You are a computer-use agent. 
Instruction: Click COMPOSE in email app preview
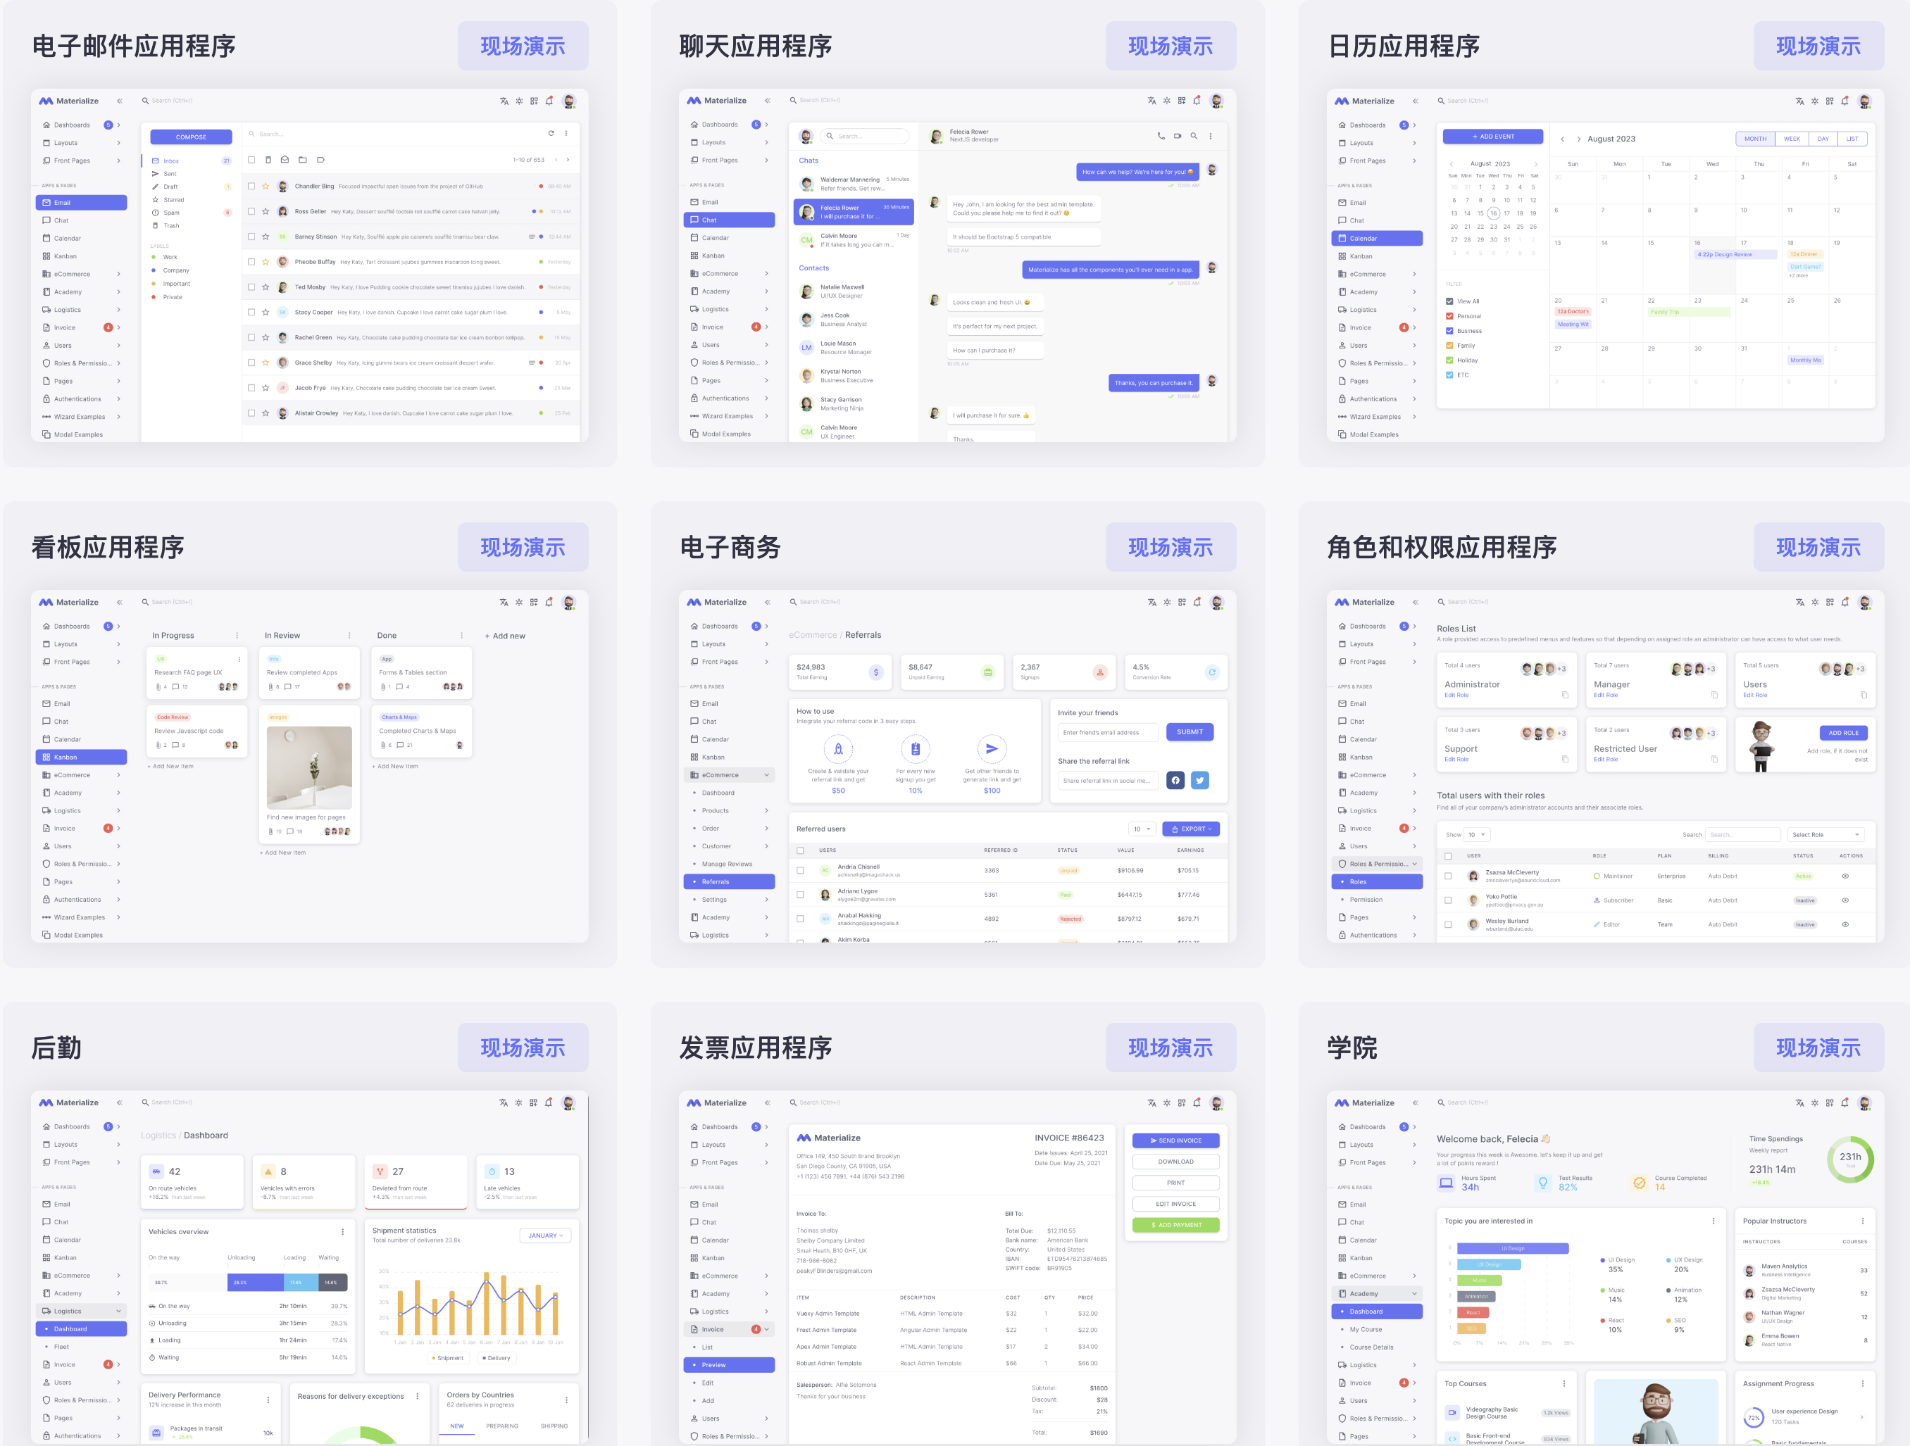pos(191,137)
